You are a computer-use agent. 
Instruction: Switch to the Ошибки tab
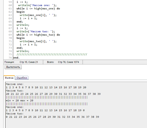tap(22, 78)
